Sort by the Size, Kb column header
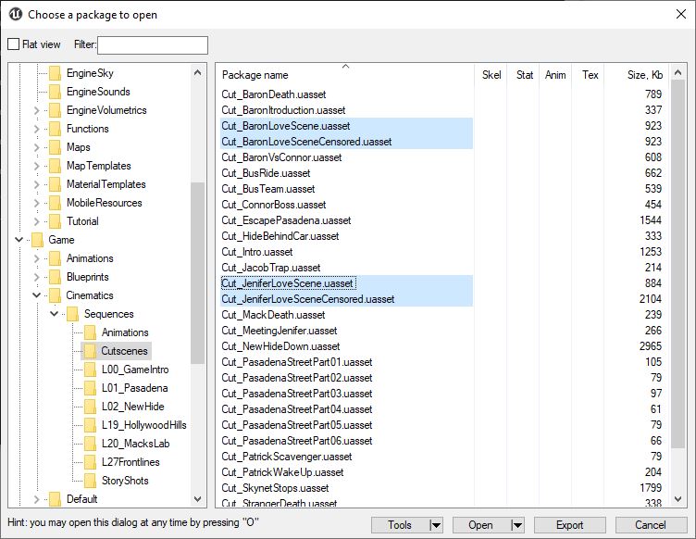 click(x=644, y=75)
